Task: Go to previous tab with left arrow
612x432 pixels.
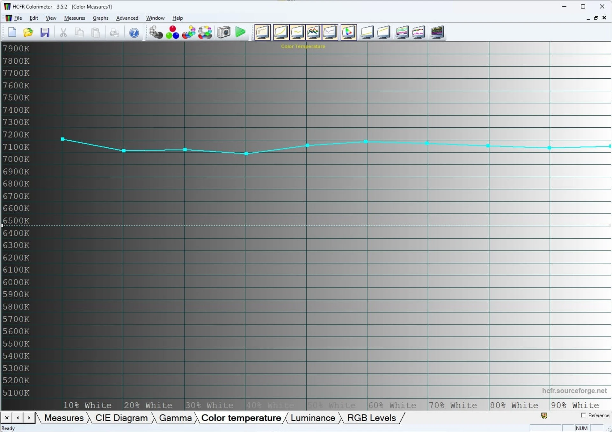Action: (x=18, y=418)
